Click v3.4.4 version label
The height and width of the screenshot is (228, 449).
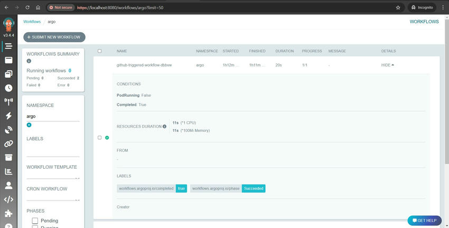8,35
